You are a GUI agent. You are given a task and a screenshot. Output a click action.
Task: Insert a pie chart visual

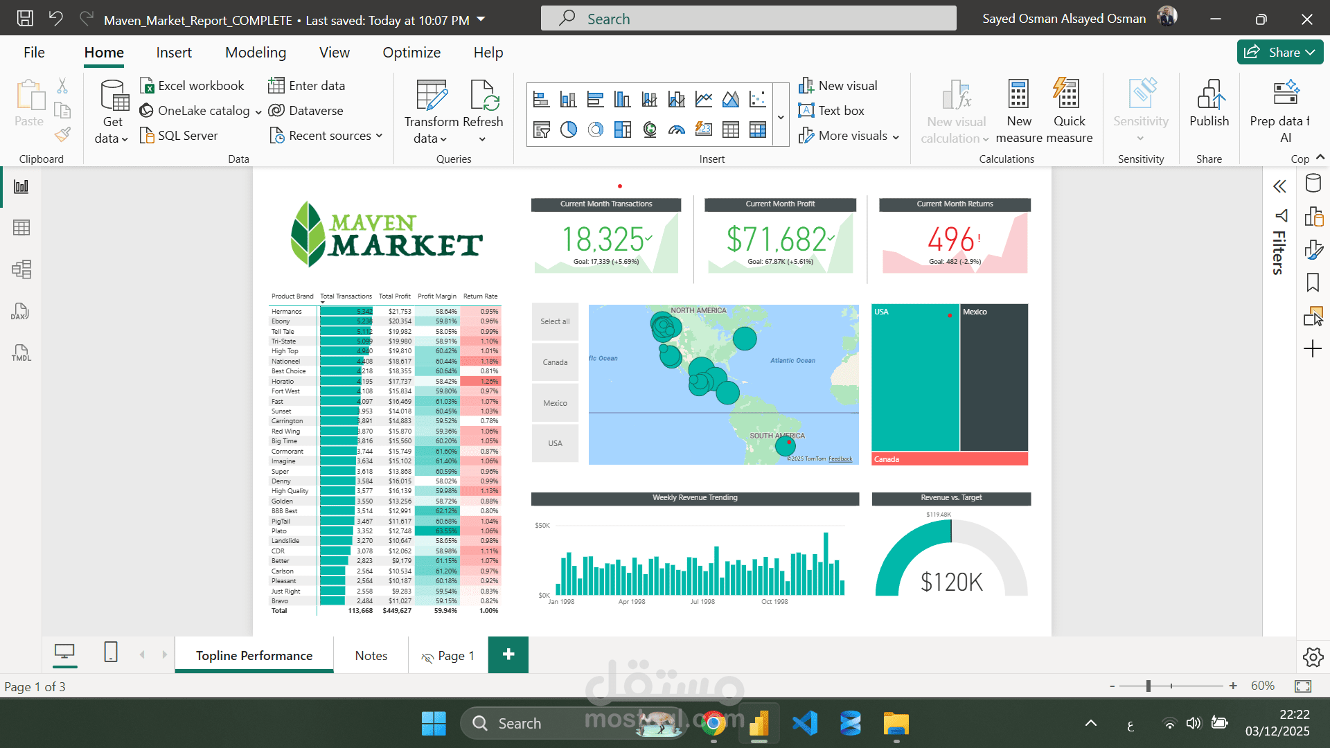pyautogui.click(x=568, y=130)
